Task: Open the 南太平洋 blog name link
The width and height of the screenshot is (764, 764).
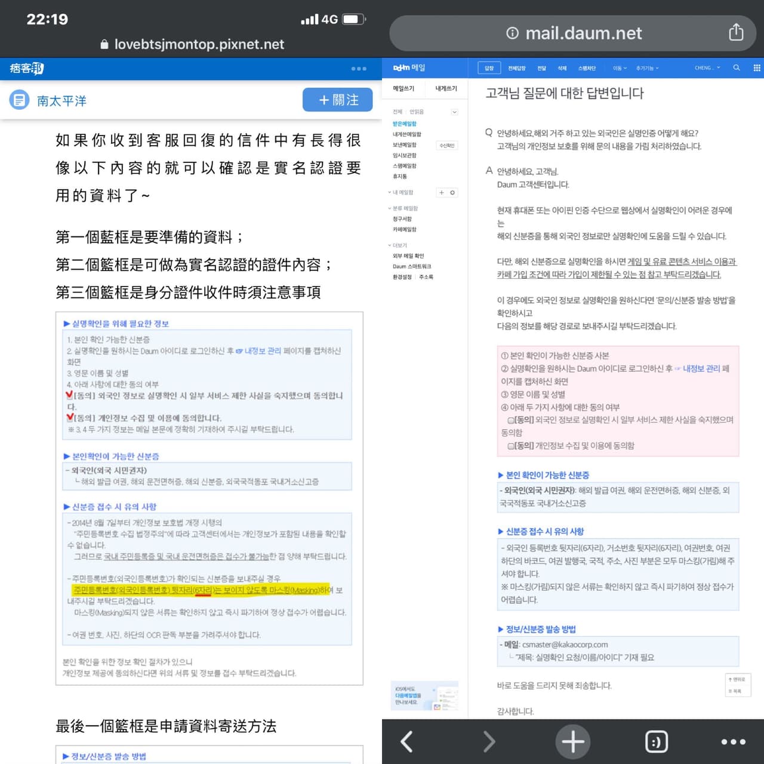Action: [x=61, y=101]
